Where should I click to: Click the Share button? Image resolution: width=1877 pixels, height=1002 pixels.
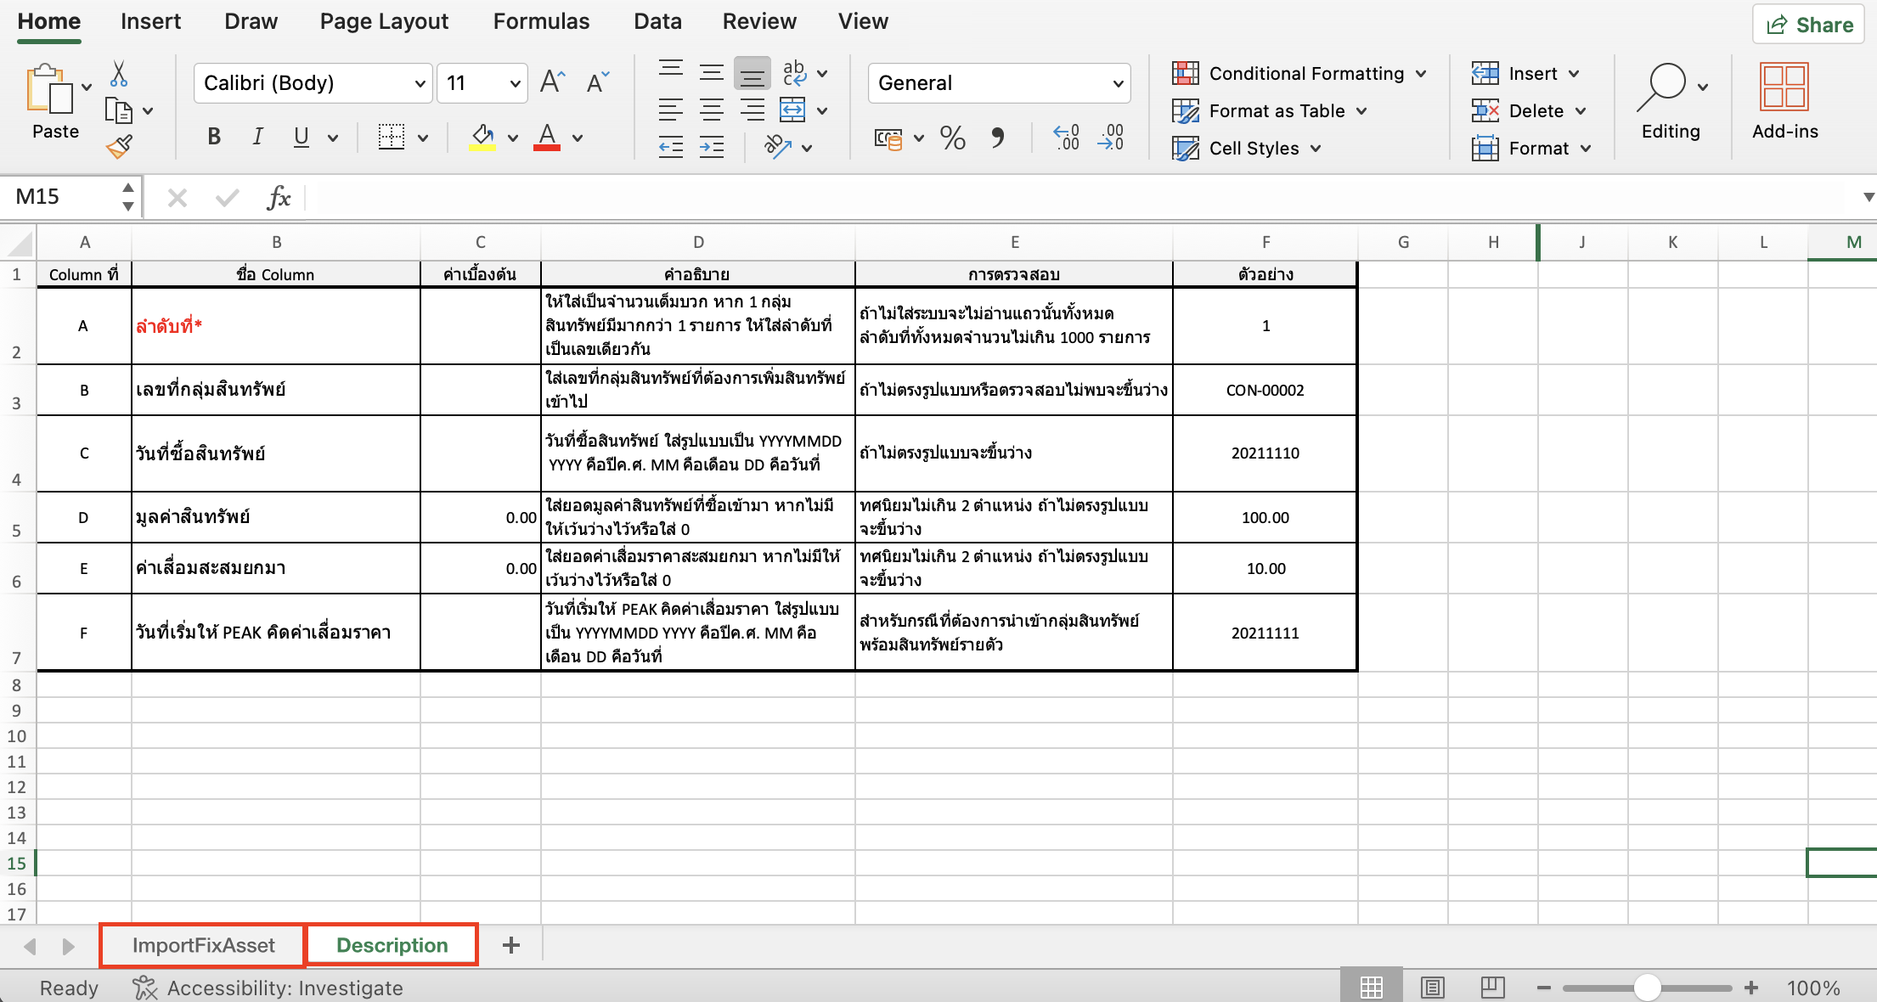point(1807,24)
